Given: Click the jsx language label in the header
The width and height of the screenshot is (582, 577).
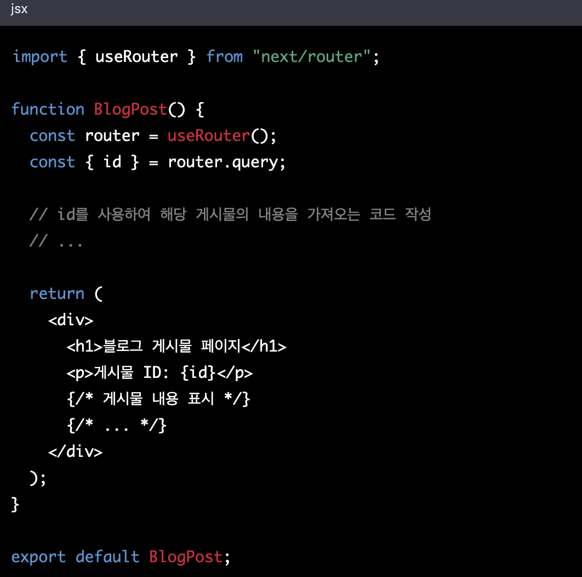Looking at the screenshot, I should coord(18,9).
